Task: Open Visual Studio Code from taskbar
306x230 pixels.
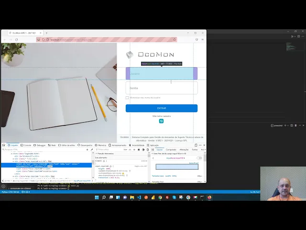Action: click(139, 197)
